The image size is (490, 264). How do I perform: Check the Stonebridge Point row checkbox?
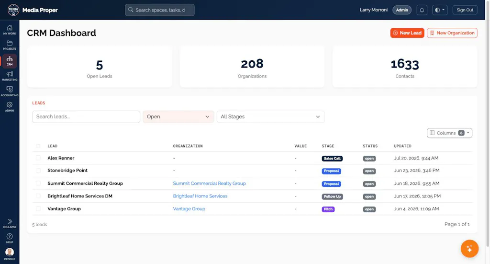click(38, 171)
